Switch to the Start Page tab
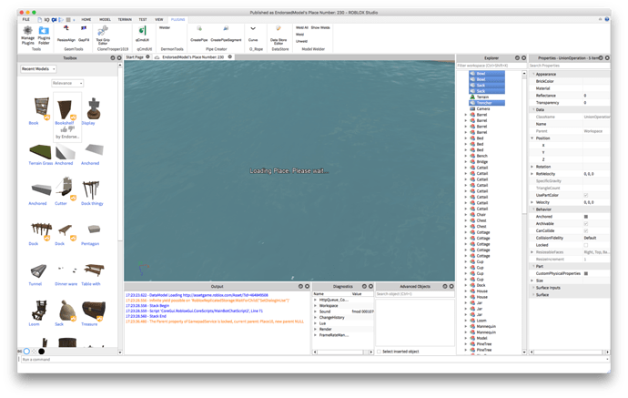Screen dimensions: 628x398 coord(135,56)
